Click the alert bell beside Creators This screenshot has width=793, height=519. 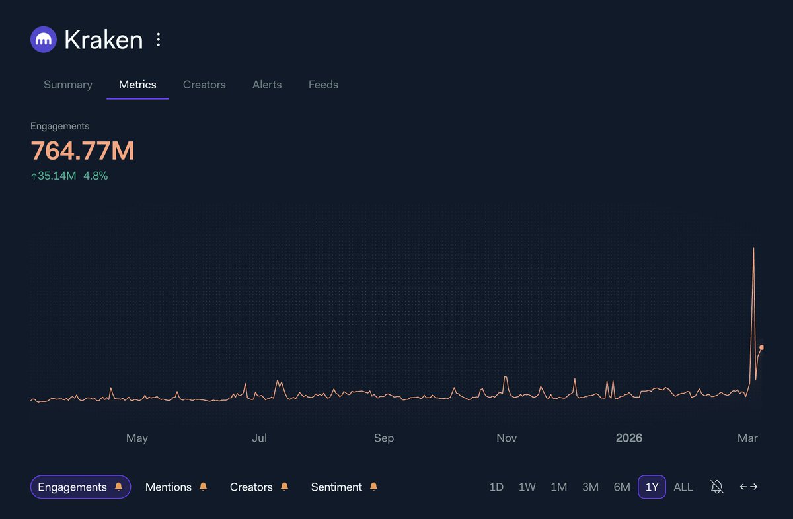284,487
